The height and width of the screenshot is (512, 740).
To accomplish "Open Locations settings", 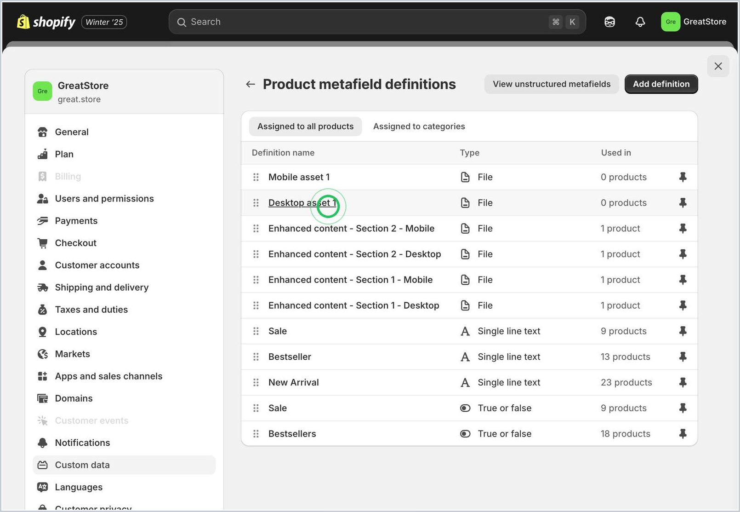I will (x=124, y=332).
